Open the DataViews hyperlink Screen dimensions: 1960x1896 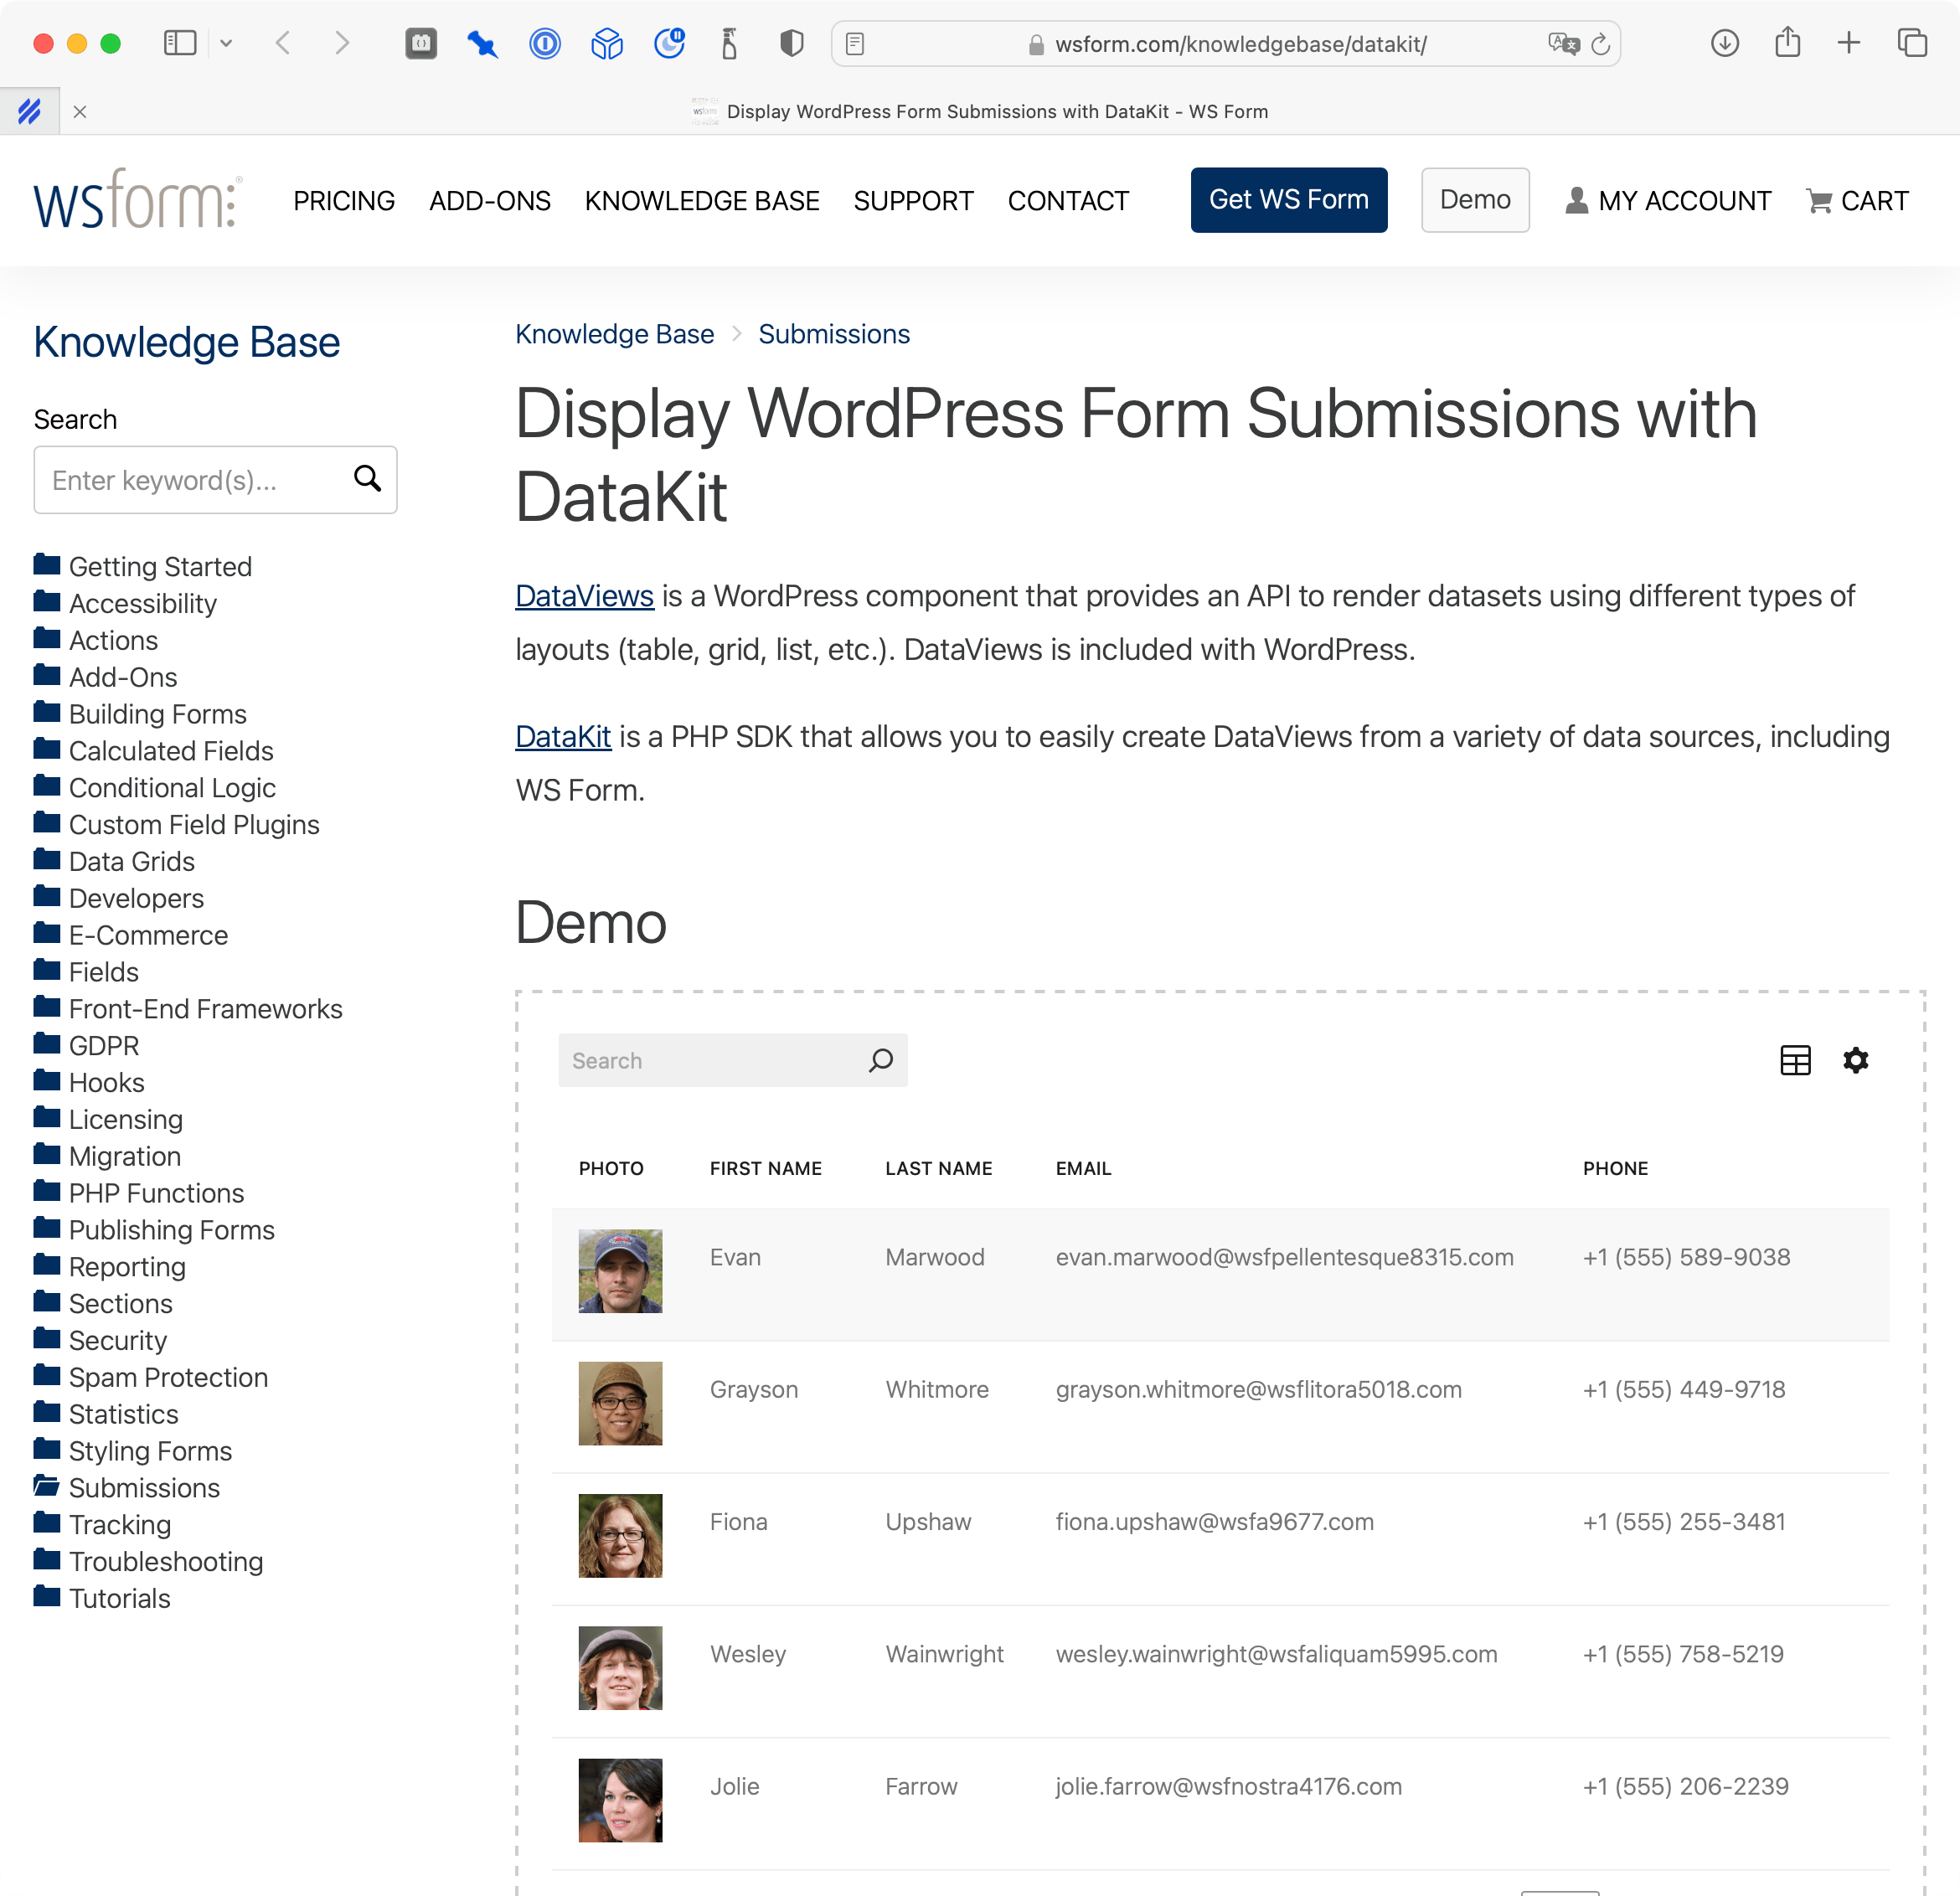pyautogui.click(x=585, y=596)
